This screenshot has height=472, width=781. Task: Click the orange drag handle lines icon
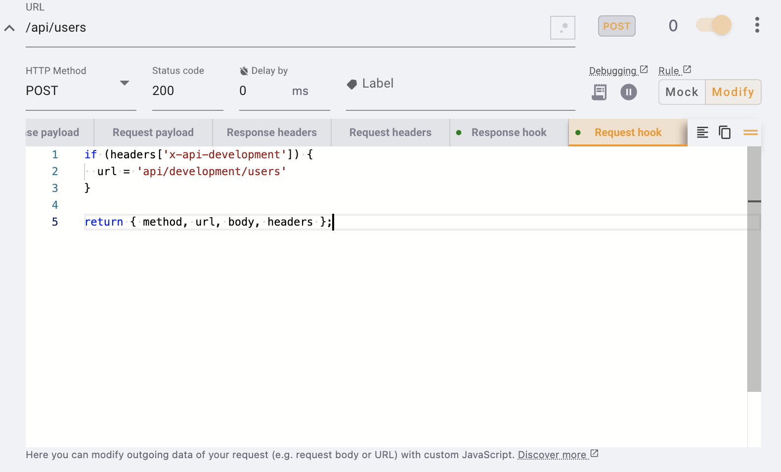coord(750,133)
